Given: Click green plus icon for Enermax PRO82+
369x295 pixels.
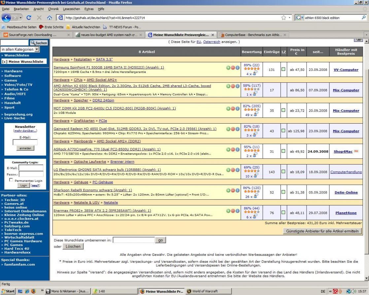Looking at the screenshot, I should [x=228, y=211].
